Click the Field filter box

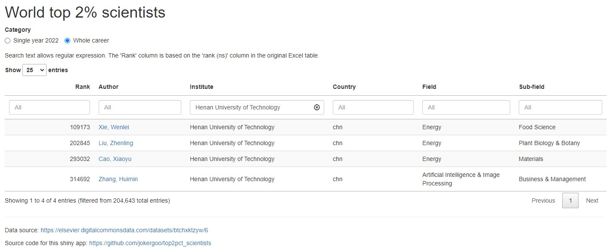pos(466,107)
